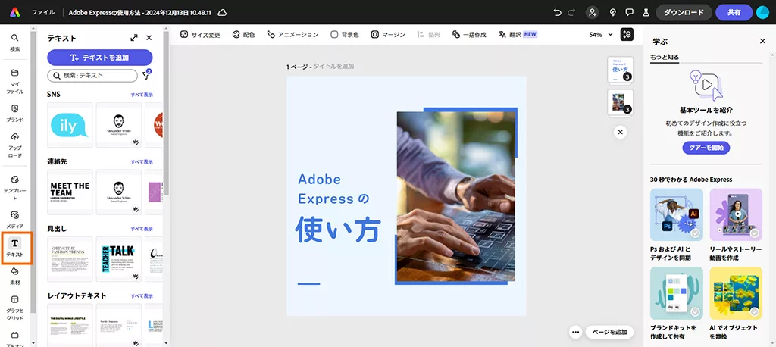Click the テキストを追加 button
This screenshot has width=776, height=347.
click(100, 58)
